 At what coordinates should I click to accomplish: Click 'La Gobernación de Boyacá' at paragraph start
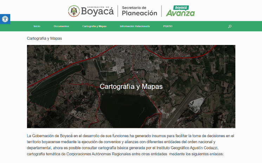tap(48, 136)
